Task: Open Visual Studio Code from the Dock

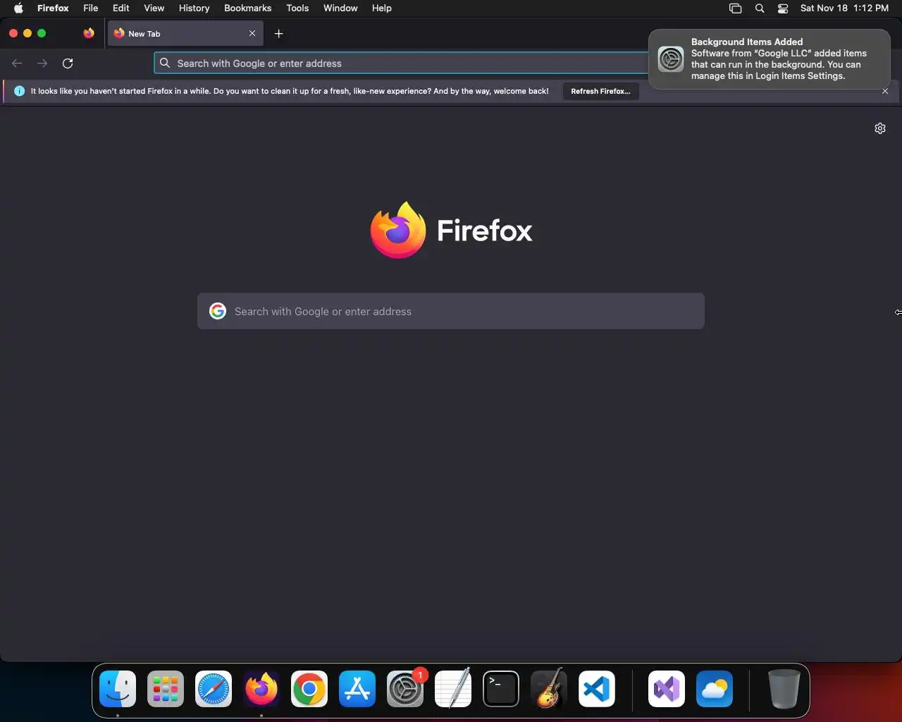Action: click(x=597, y=689)
